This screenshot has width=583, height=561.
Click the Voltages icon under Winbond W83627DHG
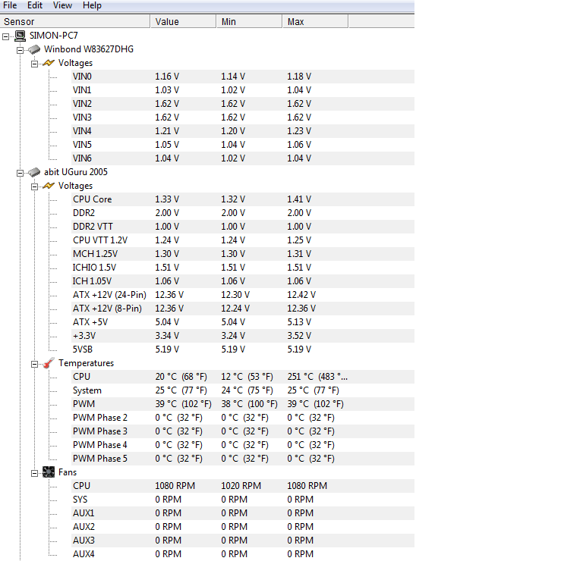click(x=49, y=63)
